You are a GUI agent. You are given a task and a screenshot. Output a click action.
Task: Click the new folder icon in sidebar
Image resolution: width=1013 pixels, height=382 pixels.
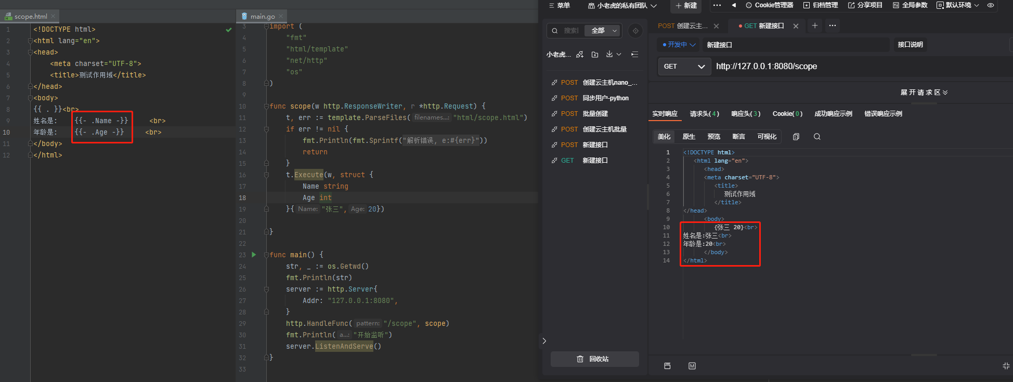coord(595,54)
